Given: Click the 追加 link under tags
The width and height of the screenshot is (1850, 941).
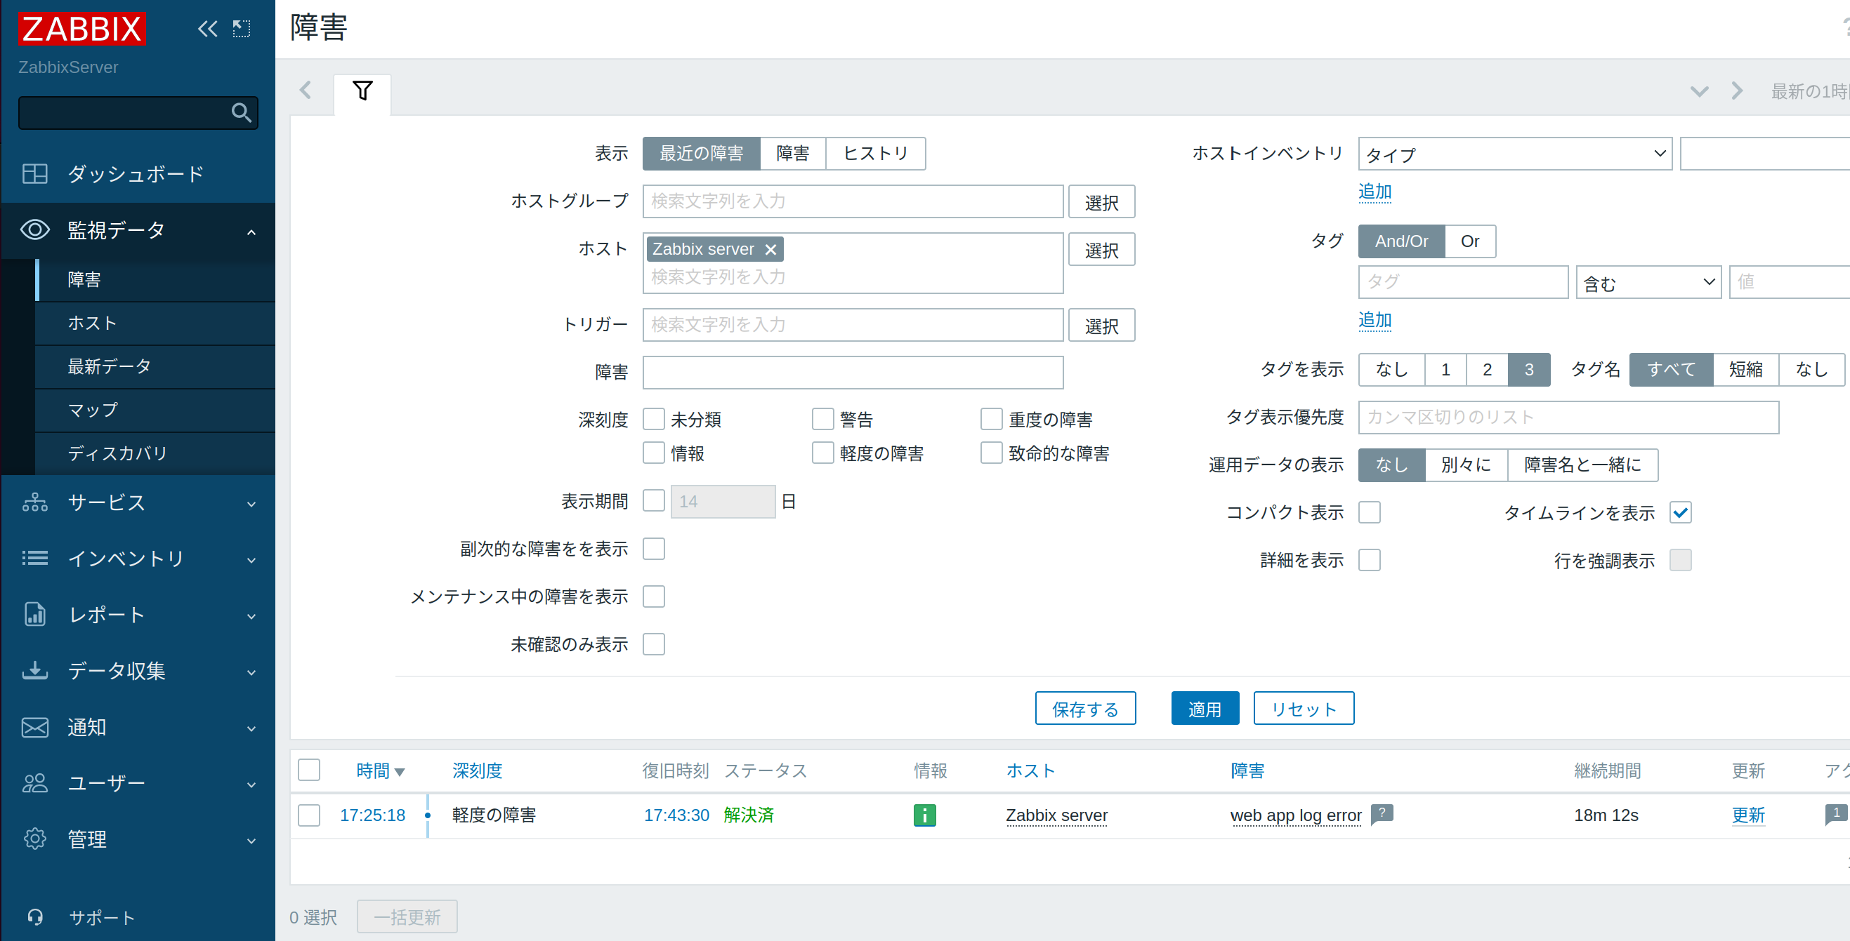Looking at the screenshot, I should (1375, 321).
